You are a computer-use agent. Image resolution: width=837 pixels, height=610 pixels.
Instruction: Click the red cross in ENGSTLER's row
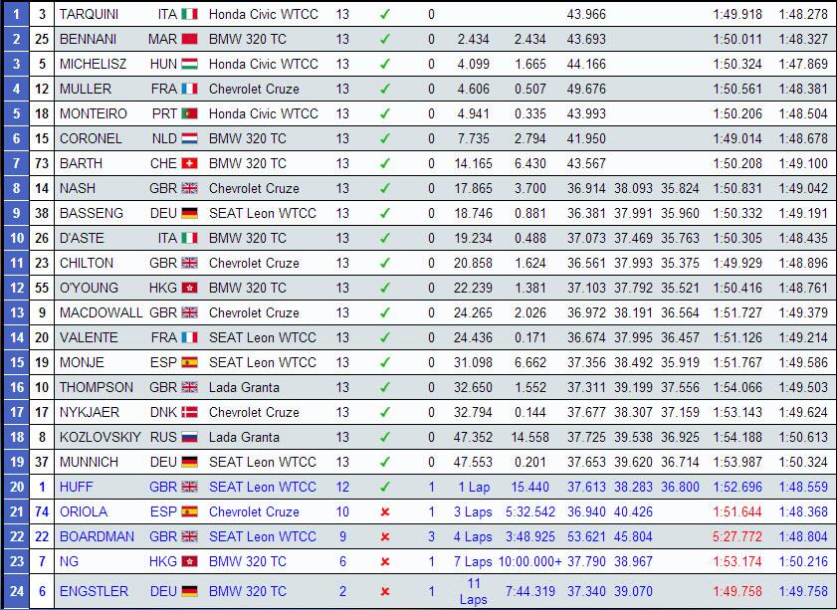coord(385,592)
